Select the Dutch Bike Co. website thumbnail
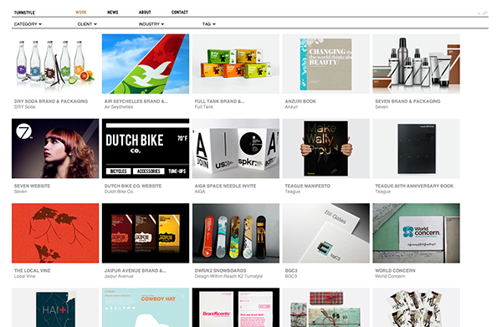Screen dimensions: 502x327 pos(146,149)
